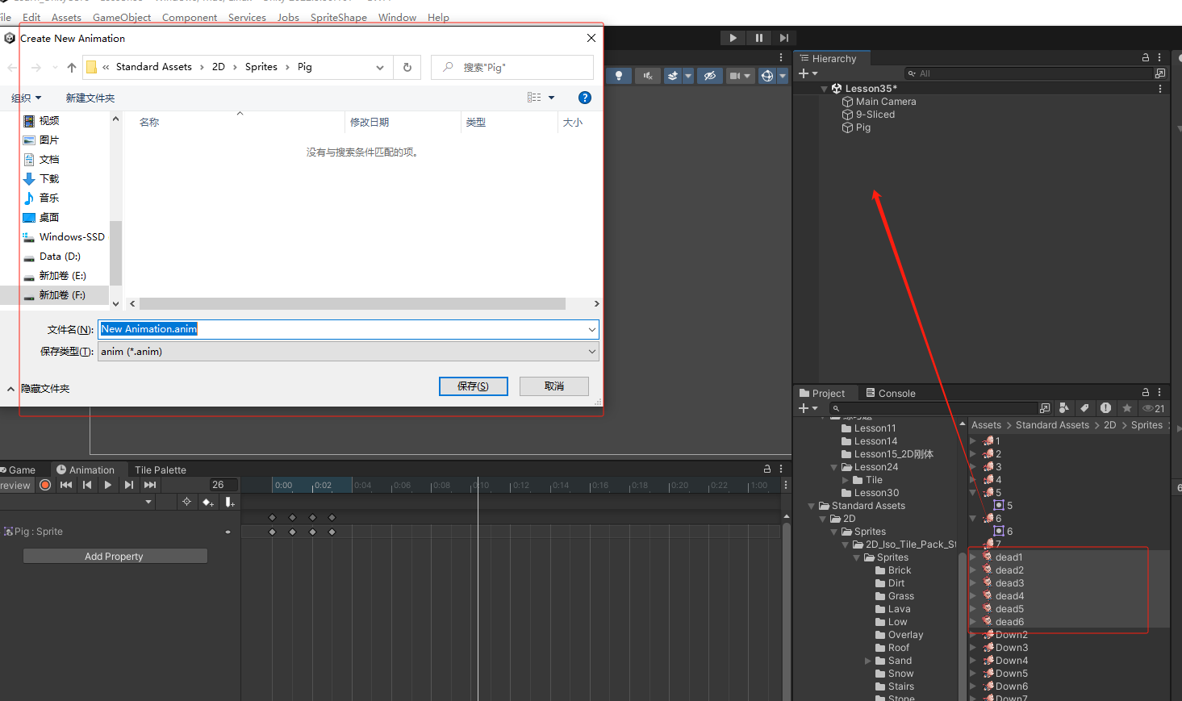
Task: Click the 保存(S) save button in dialog
Action: [x=474, y=386]
